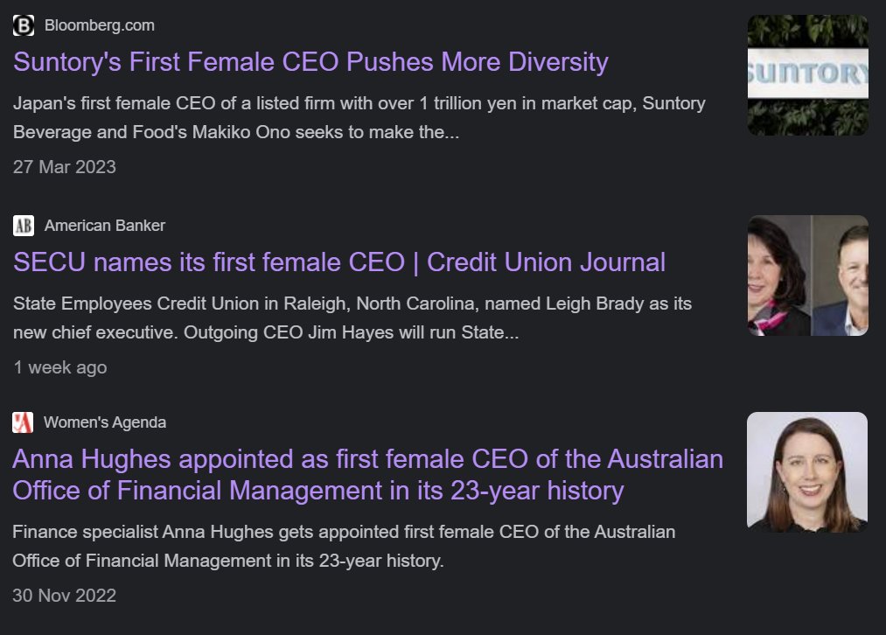Image resolution: width=886 pixels, height=635 pixels.
Task: Click the Bloomberg favicon icon
Action: point(24,25)
